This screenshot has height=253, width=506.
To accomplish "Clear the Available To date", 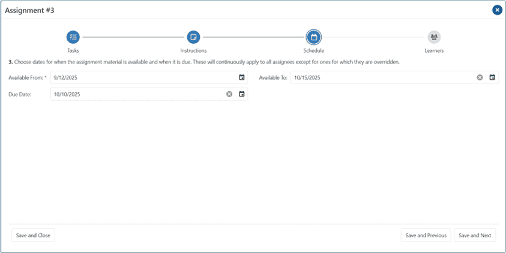I will tap(480, 77).
